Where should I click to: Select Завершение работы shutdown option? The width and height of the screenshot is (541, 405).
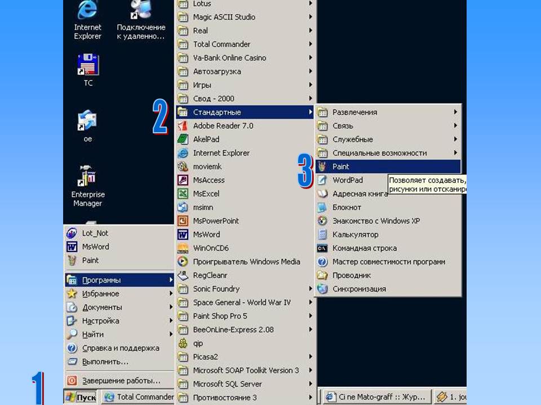click(x=121, y=381)
